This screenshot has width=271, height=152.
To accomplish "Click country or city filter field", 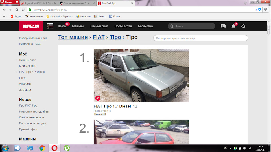I will (200, 38).
